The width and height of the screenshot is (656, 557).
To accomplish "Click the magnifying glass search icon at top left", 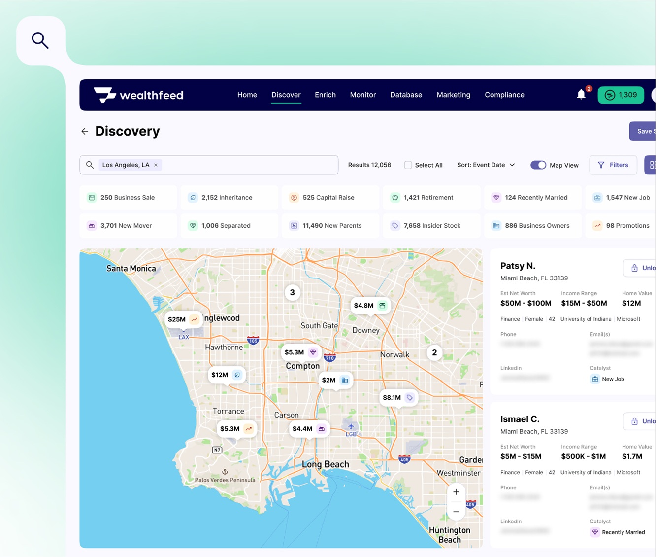I will tap(40, 40).
